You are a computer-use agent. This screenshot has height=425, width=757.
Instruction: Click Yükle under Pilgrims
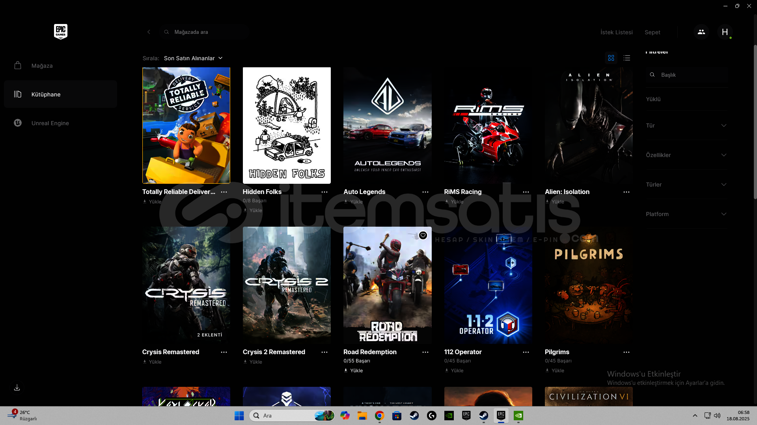coord(555,371)
